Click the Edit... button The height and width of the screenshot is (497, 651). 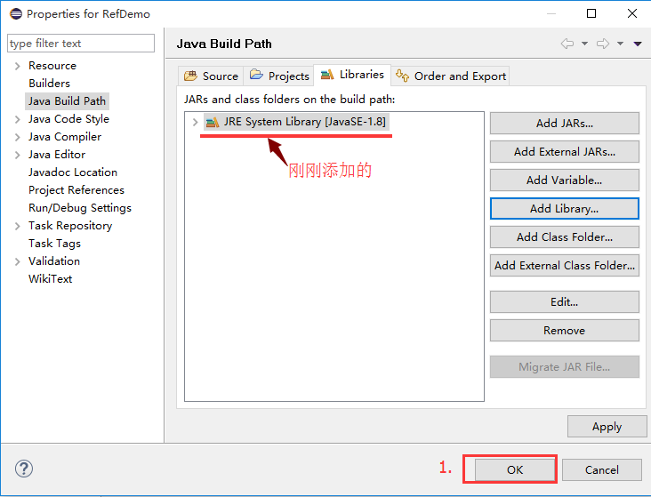(x=564, y=302)
